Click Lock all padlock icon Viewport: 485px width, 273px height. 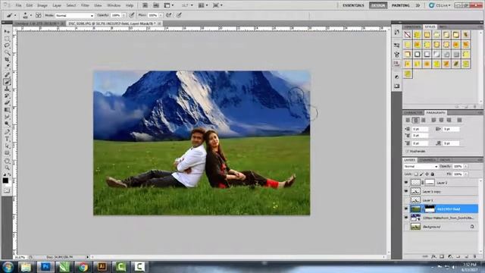(433, 174)
